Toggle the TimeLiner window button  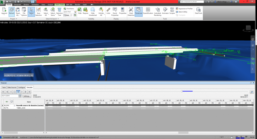pyautogui.click(x=139, y=11)
